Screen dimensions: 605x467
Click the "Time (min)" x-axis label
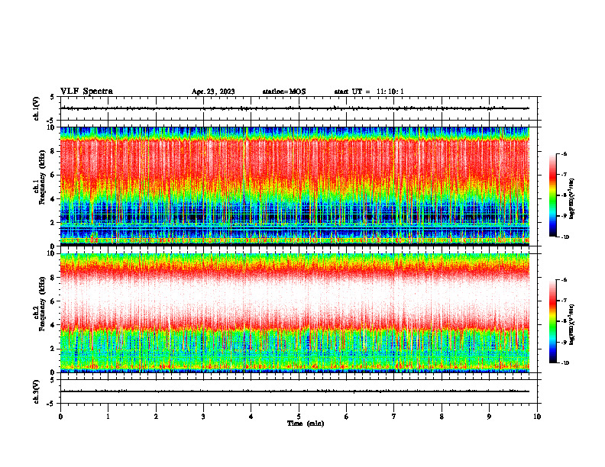coord(306,424)
